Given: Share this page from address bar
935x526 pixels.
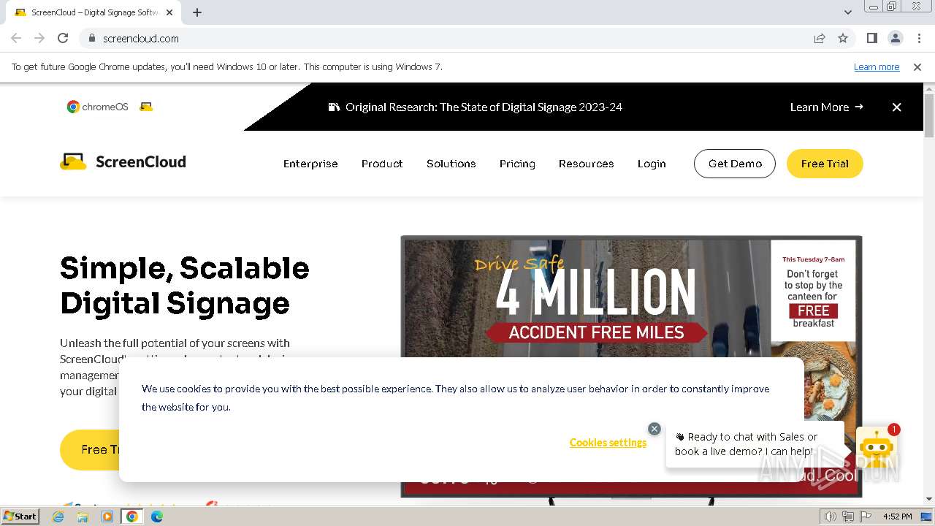Looking at the screenshot, I should [820, 38].
